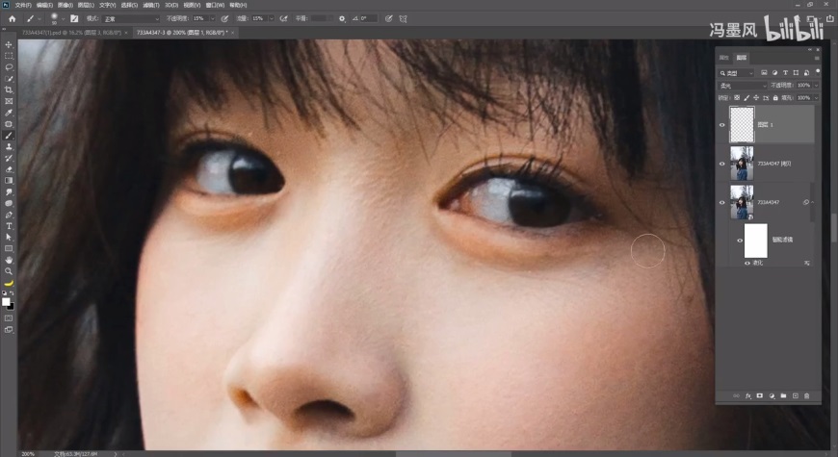The height and width of the screenshot is (457, 838).
Task: Open the 编辑(E) menu
Action: [x=44, y=5]
